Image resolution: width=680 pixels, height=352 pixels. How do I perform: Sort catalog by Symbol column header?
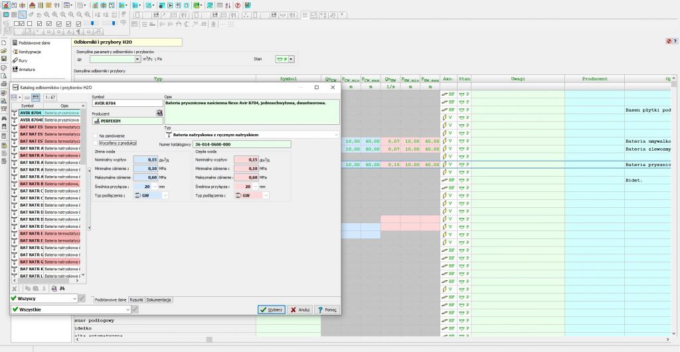[x=27, y=106]
